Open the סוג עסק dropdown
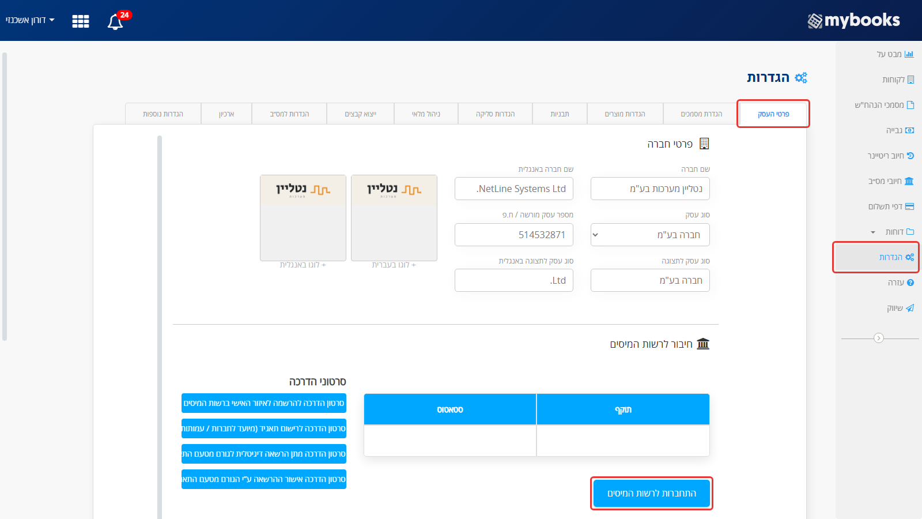The image size is (922, 519). tap(650, 235)
